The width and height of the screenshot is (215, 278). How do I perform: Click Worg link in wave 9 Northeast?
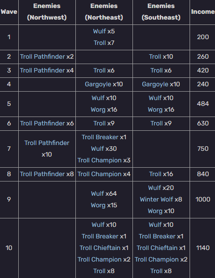[x=98, y=205]
